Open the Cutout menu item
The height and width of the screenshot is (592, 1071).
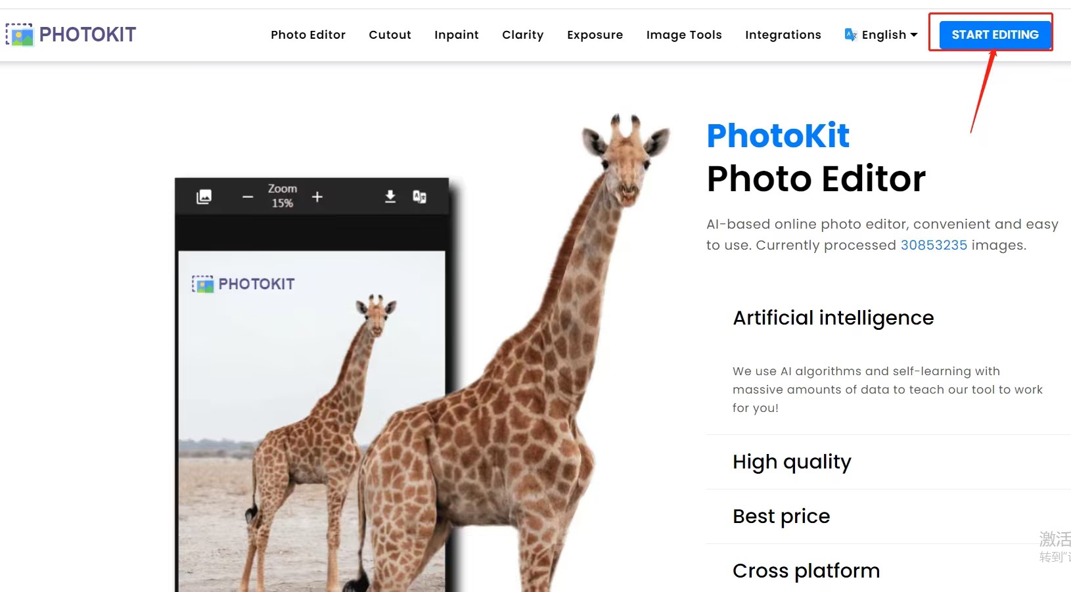tap(390, 35)
